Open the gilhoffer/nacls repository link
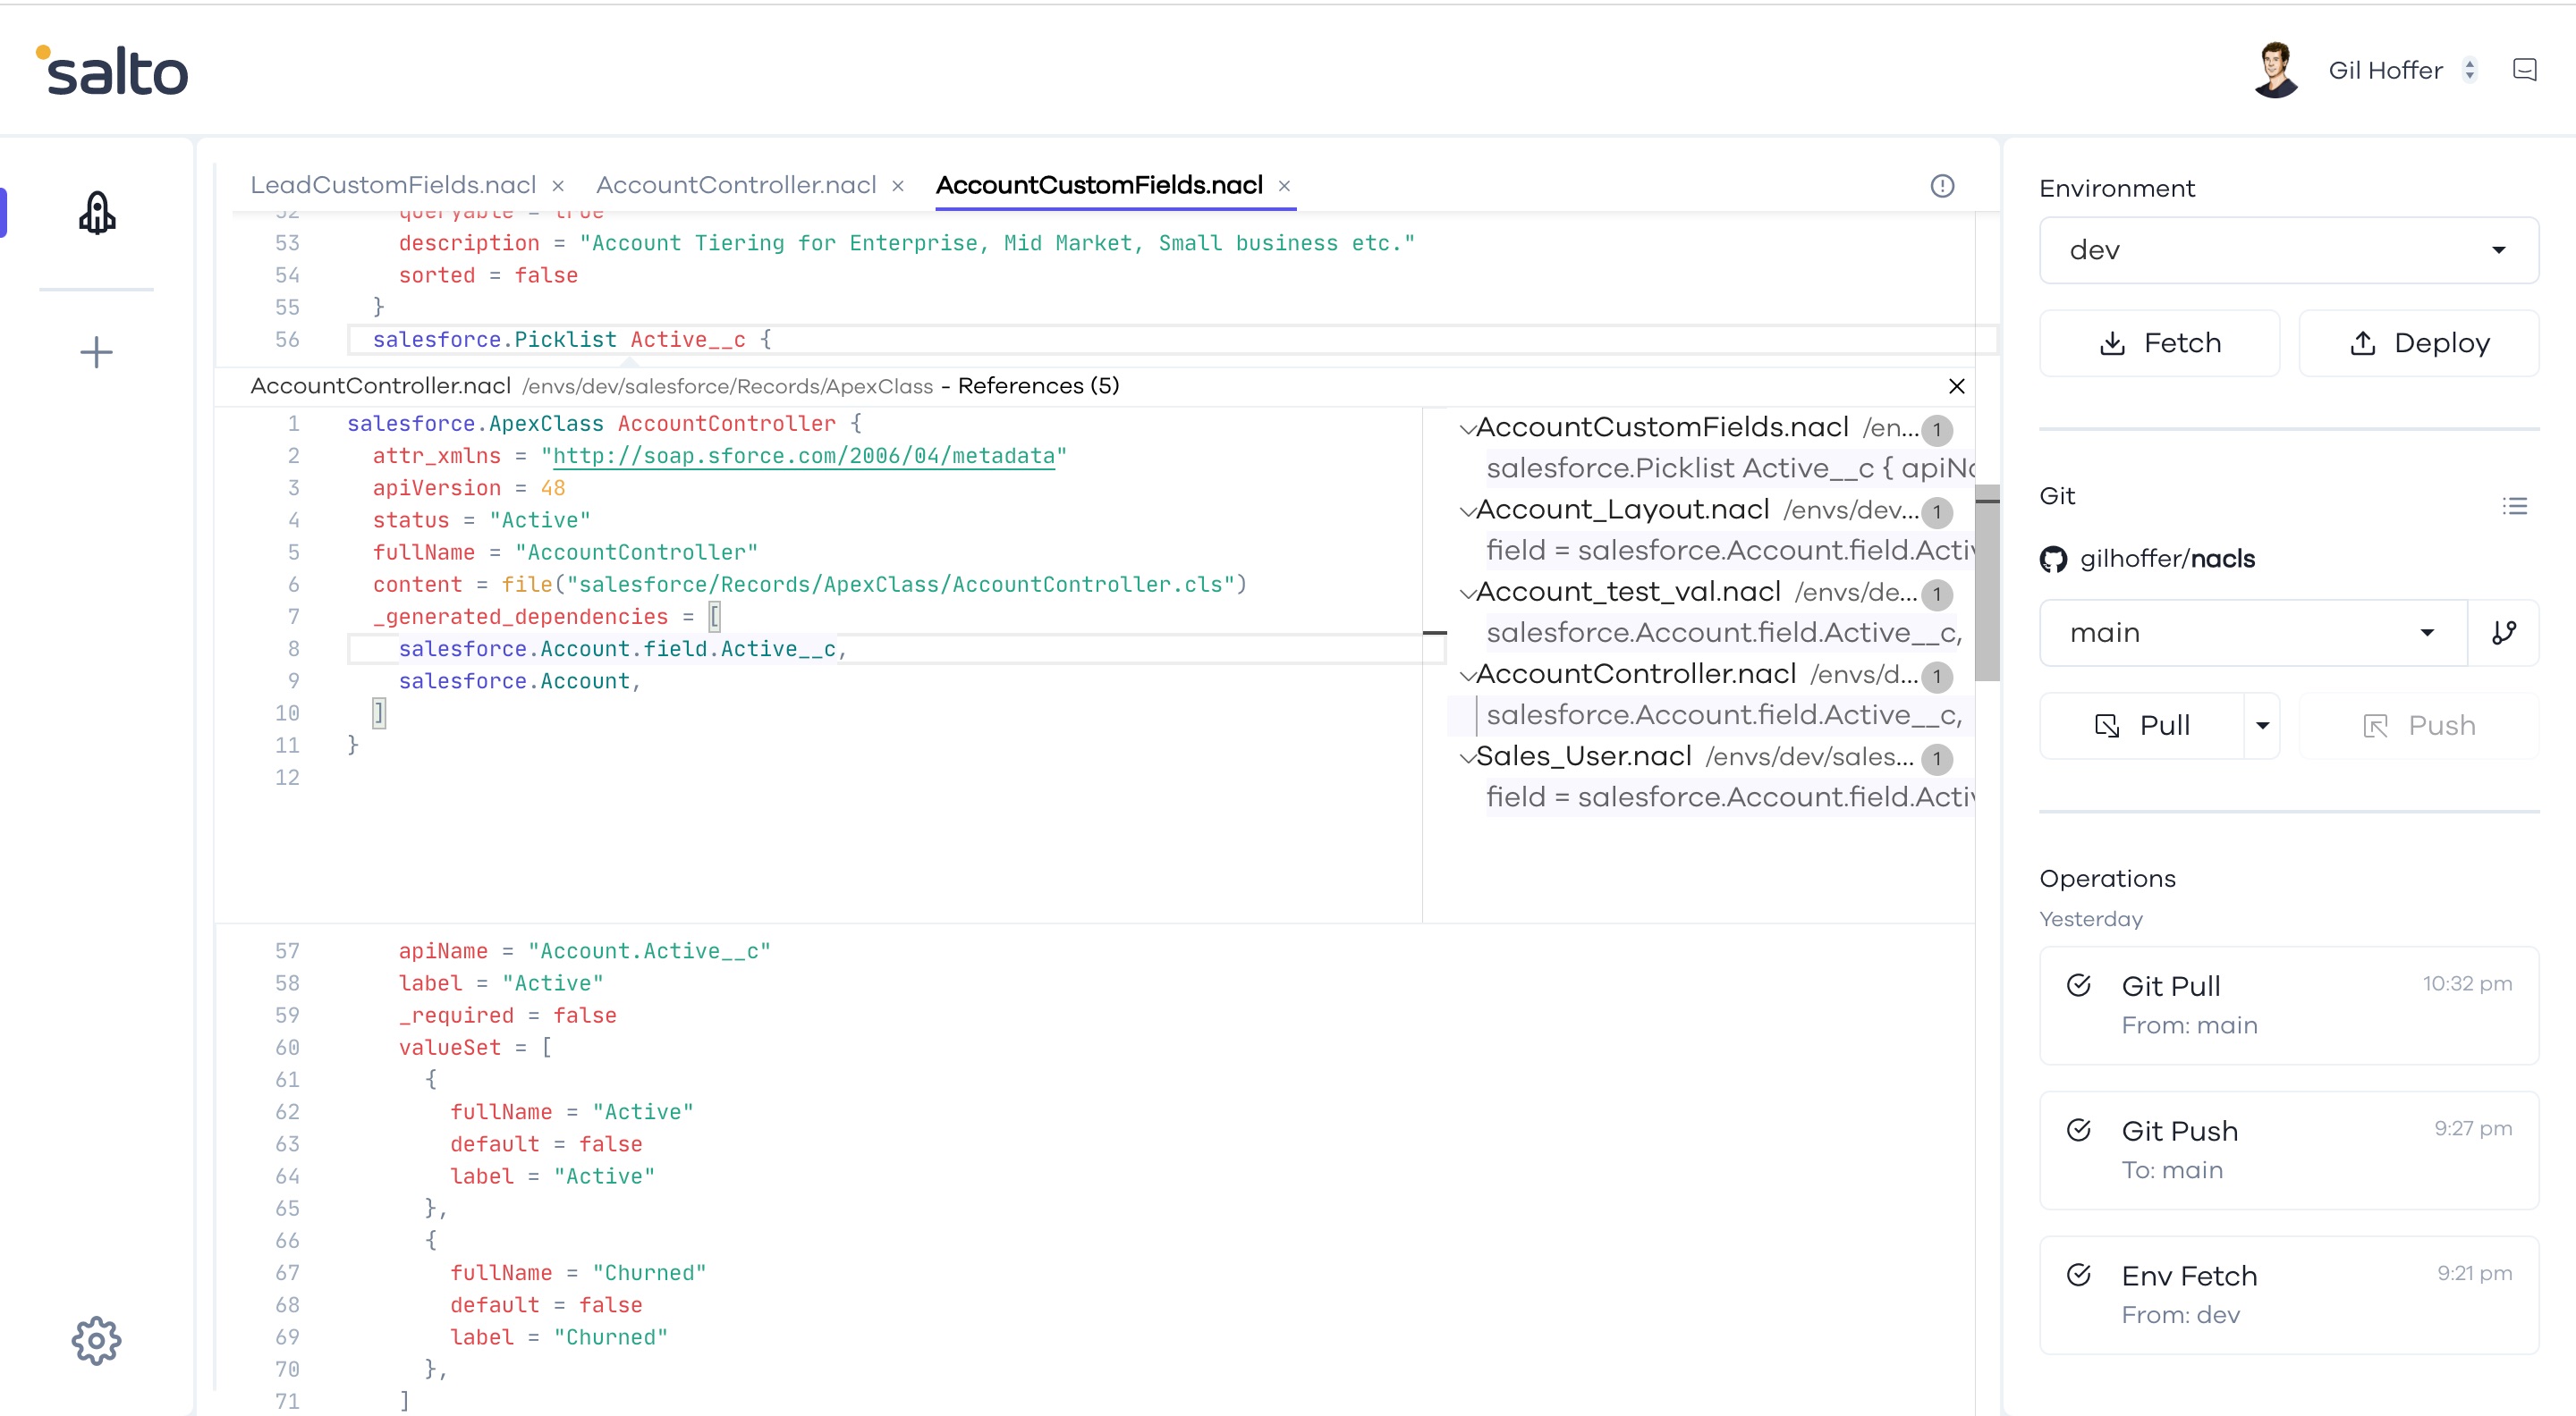 pos(2167,559)
